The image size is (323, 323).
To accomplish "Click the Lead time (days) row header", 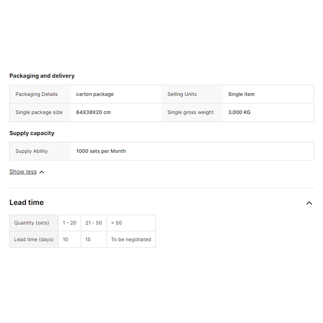I will pyautogui.click(x=34, y=240).
